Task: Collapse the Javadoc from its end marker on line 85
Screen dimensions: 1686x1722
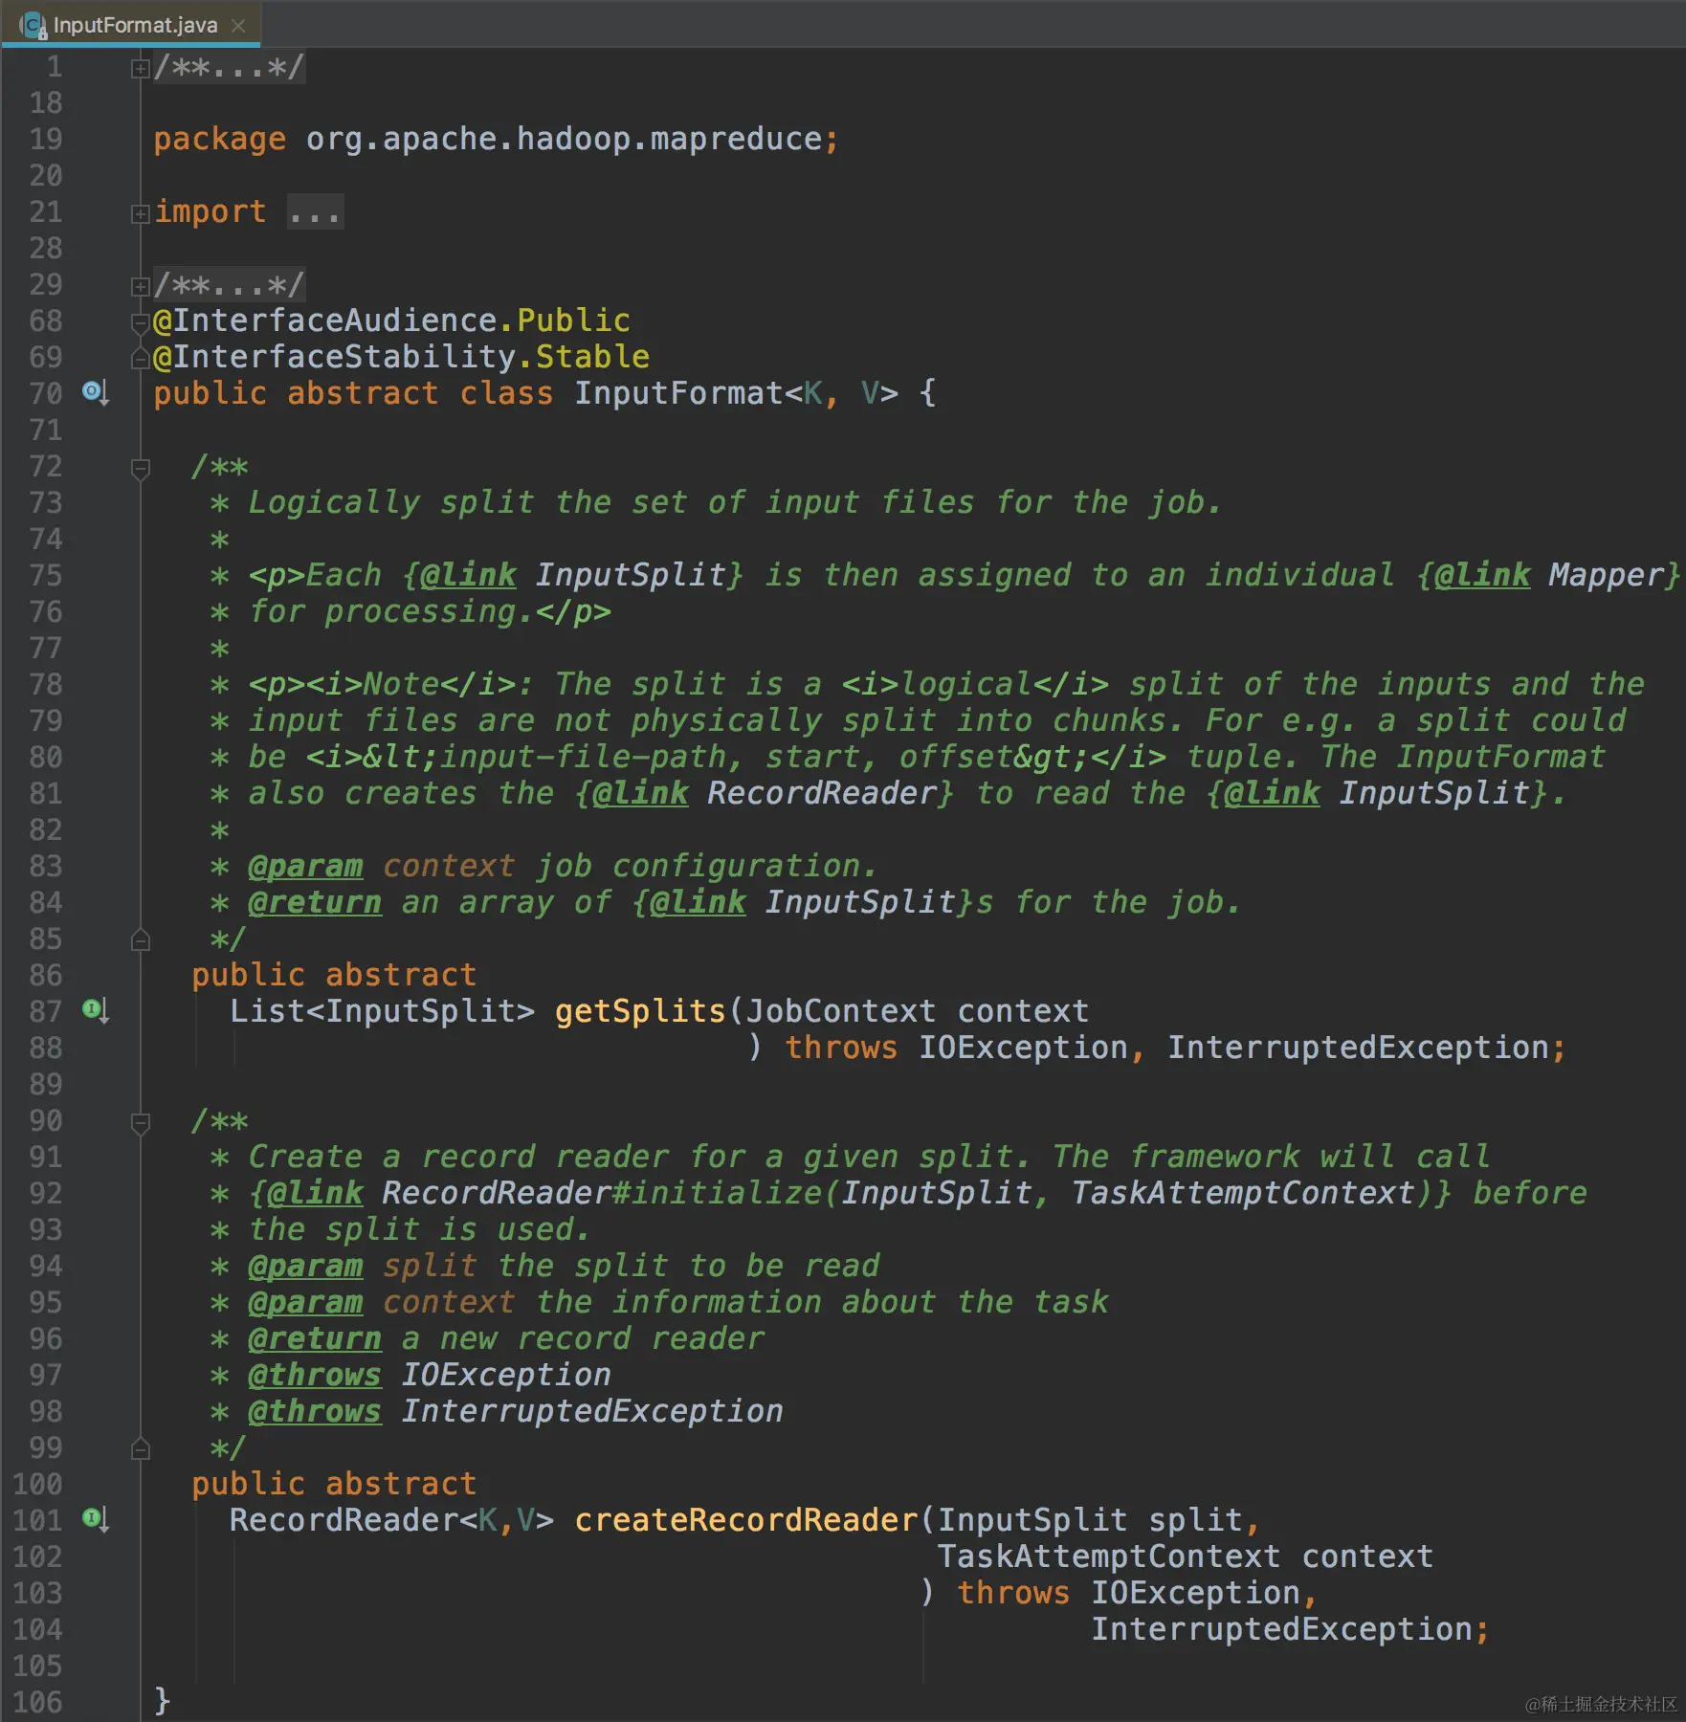Action: tap(140, 940)
